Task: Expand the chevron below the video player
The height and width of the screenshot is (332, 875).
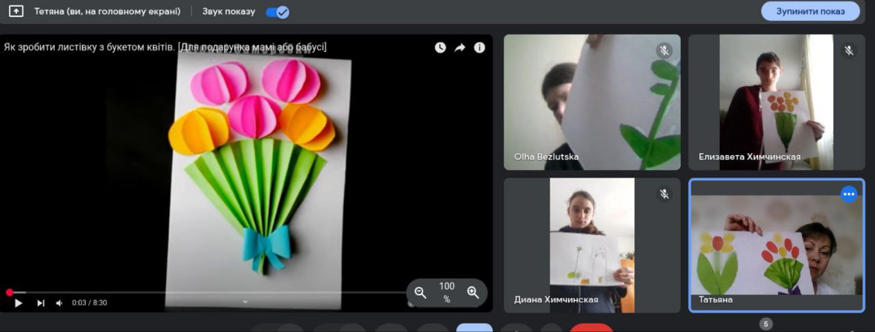Action: (245, 301)
